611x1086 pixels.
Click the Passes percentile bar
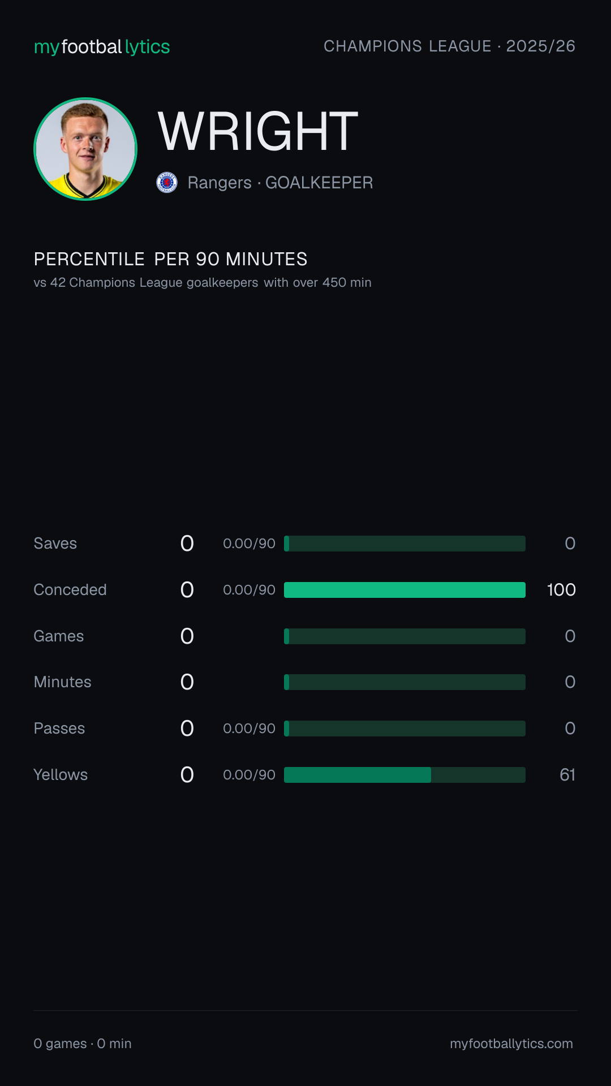(405, 729)
